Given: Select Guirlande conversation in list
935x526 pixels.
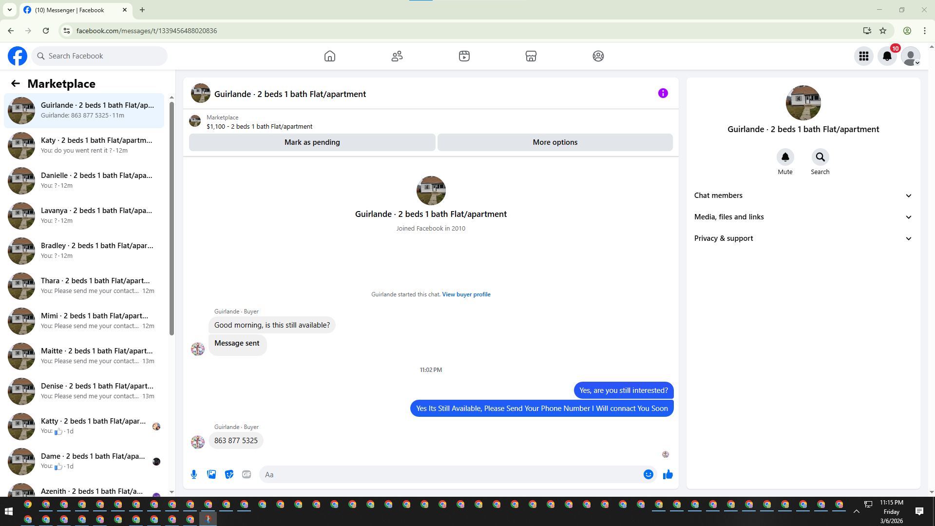Looking at the screenshot, I should point(84,110).
